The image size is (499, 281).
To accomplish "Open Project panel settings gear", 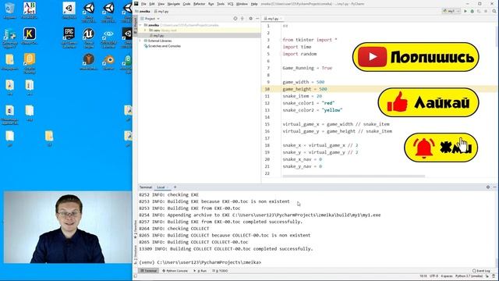I will click(x=250, y=19).
